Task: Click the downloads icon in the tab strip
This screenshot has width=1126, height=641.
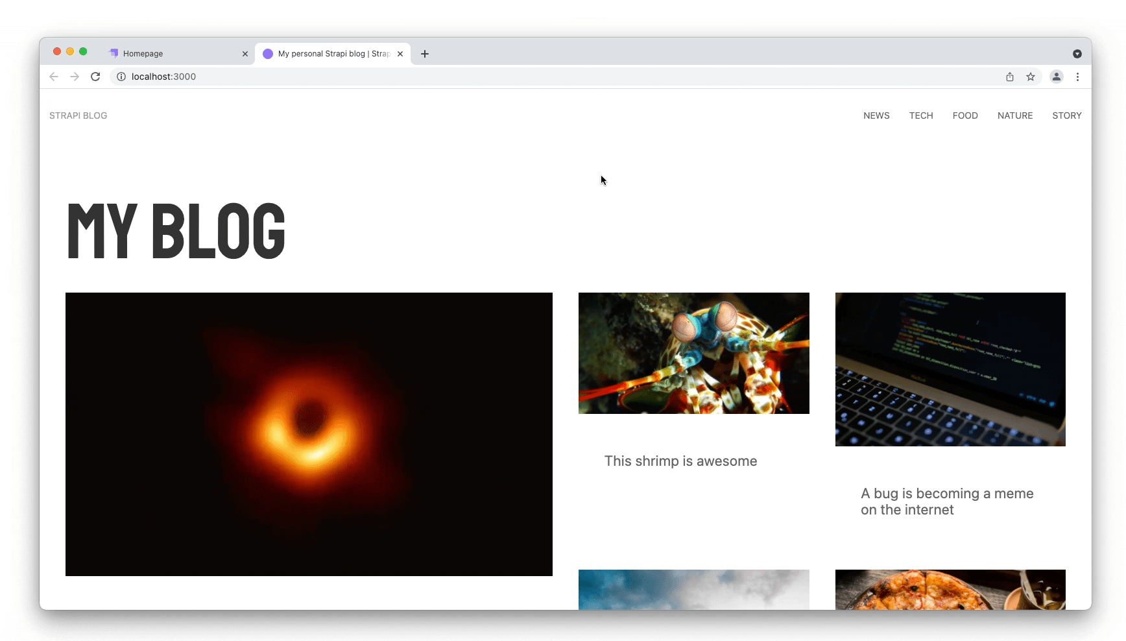Action: coord(1077,54)
